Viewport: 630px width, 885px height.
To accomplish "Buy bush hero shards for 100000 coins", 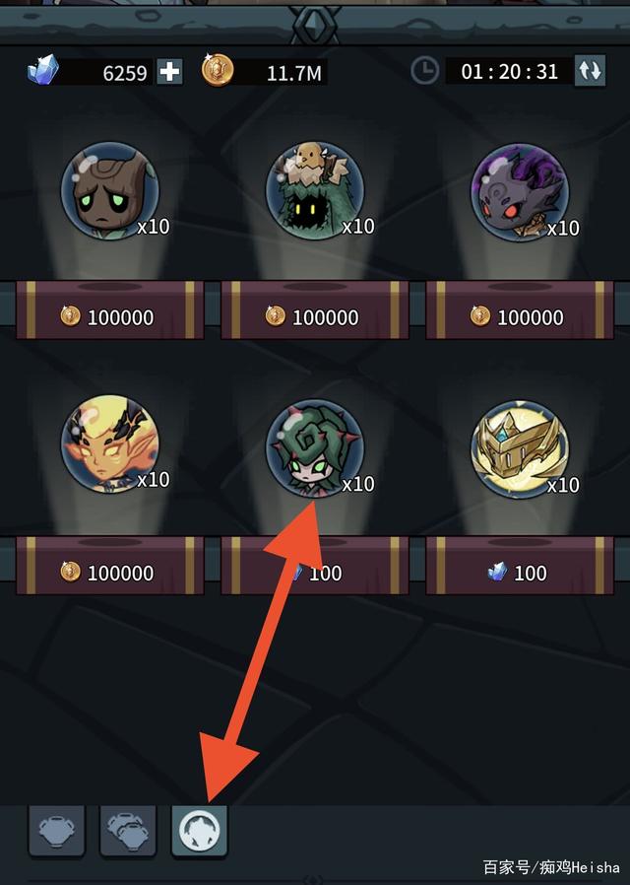I will pyautogui.click(x=314, y=309).
